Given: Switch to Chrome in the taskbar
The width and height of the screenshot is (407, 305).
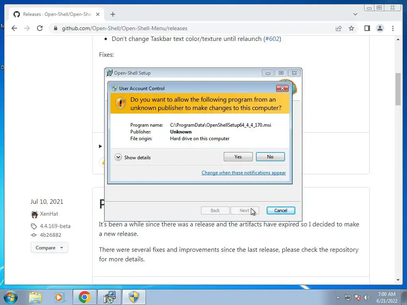Looking at the screenshot, I should point(85,297).
